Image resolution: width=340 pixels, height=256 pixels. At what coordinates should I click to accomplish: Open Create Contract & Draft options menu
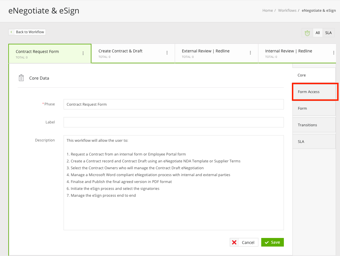(x=167, y=53)
